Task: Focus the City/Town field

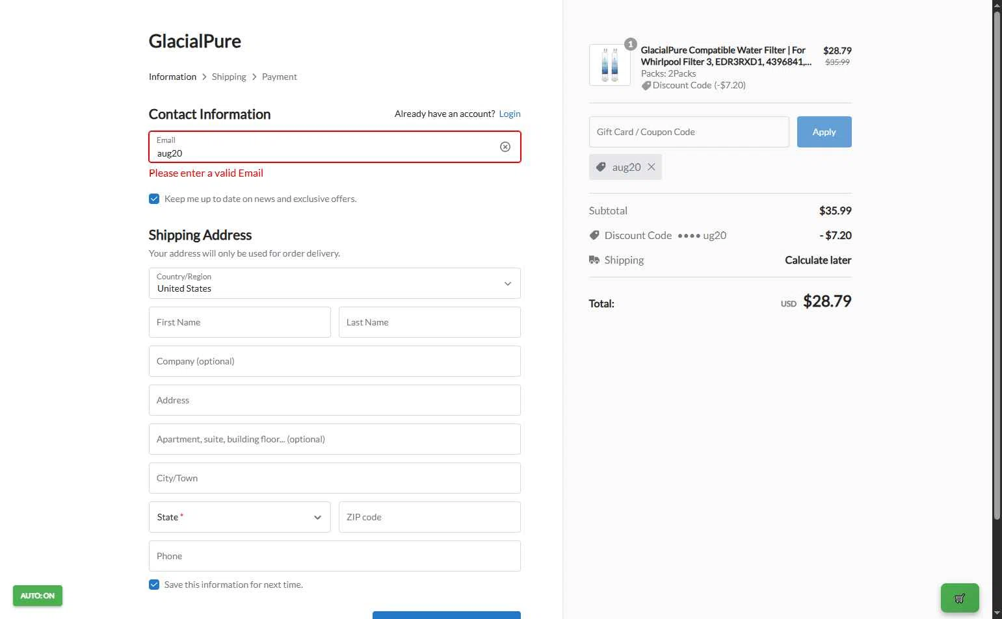Action: click(x=335, y=478)
